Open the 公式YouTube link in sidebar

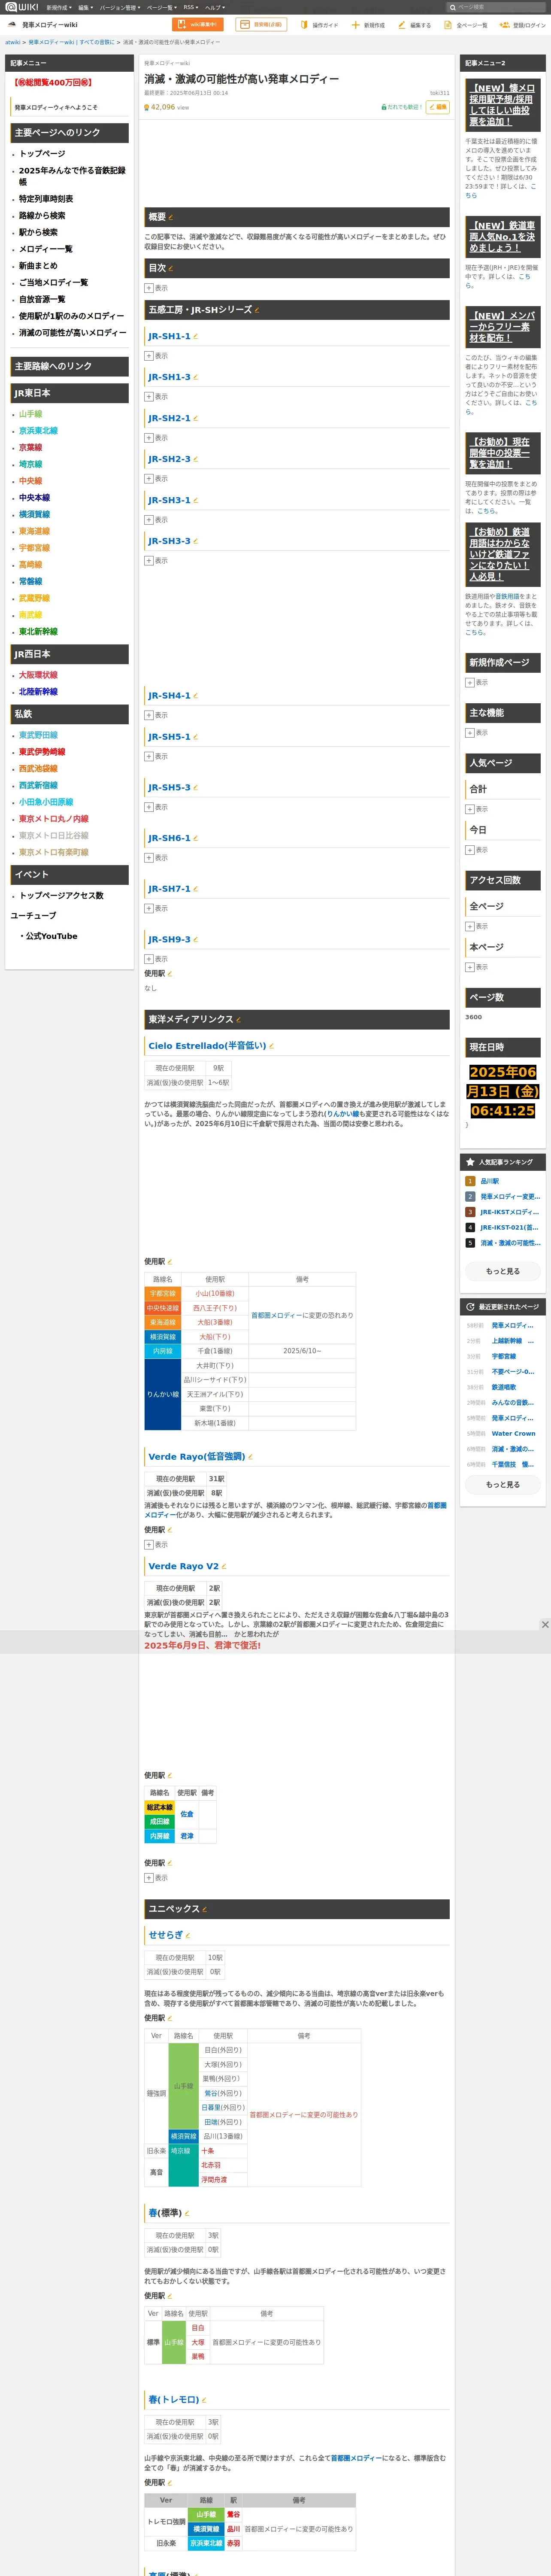tap(51, 937)
